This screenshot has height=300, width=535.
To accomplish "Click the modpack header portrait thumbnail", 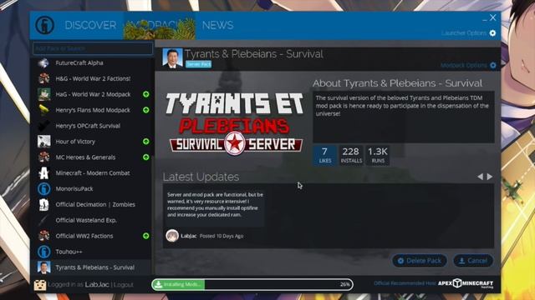I will (172, 58).
